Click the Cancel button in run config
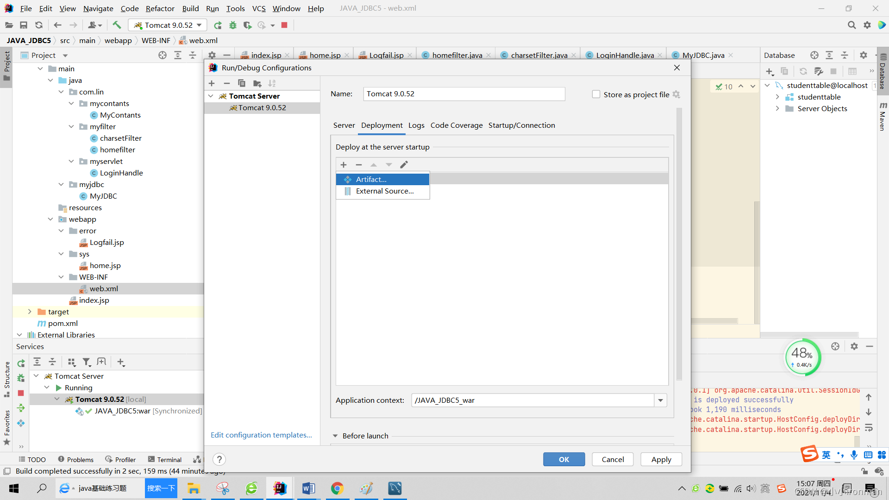The width and height of the screenshot is (889, 500). 613,458
